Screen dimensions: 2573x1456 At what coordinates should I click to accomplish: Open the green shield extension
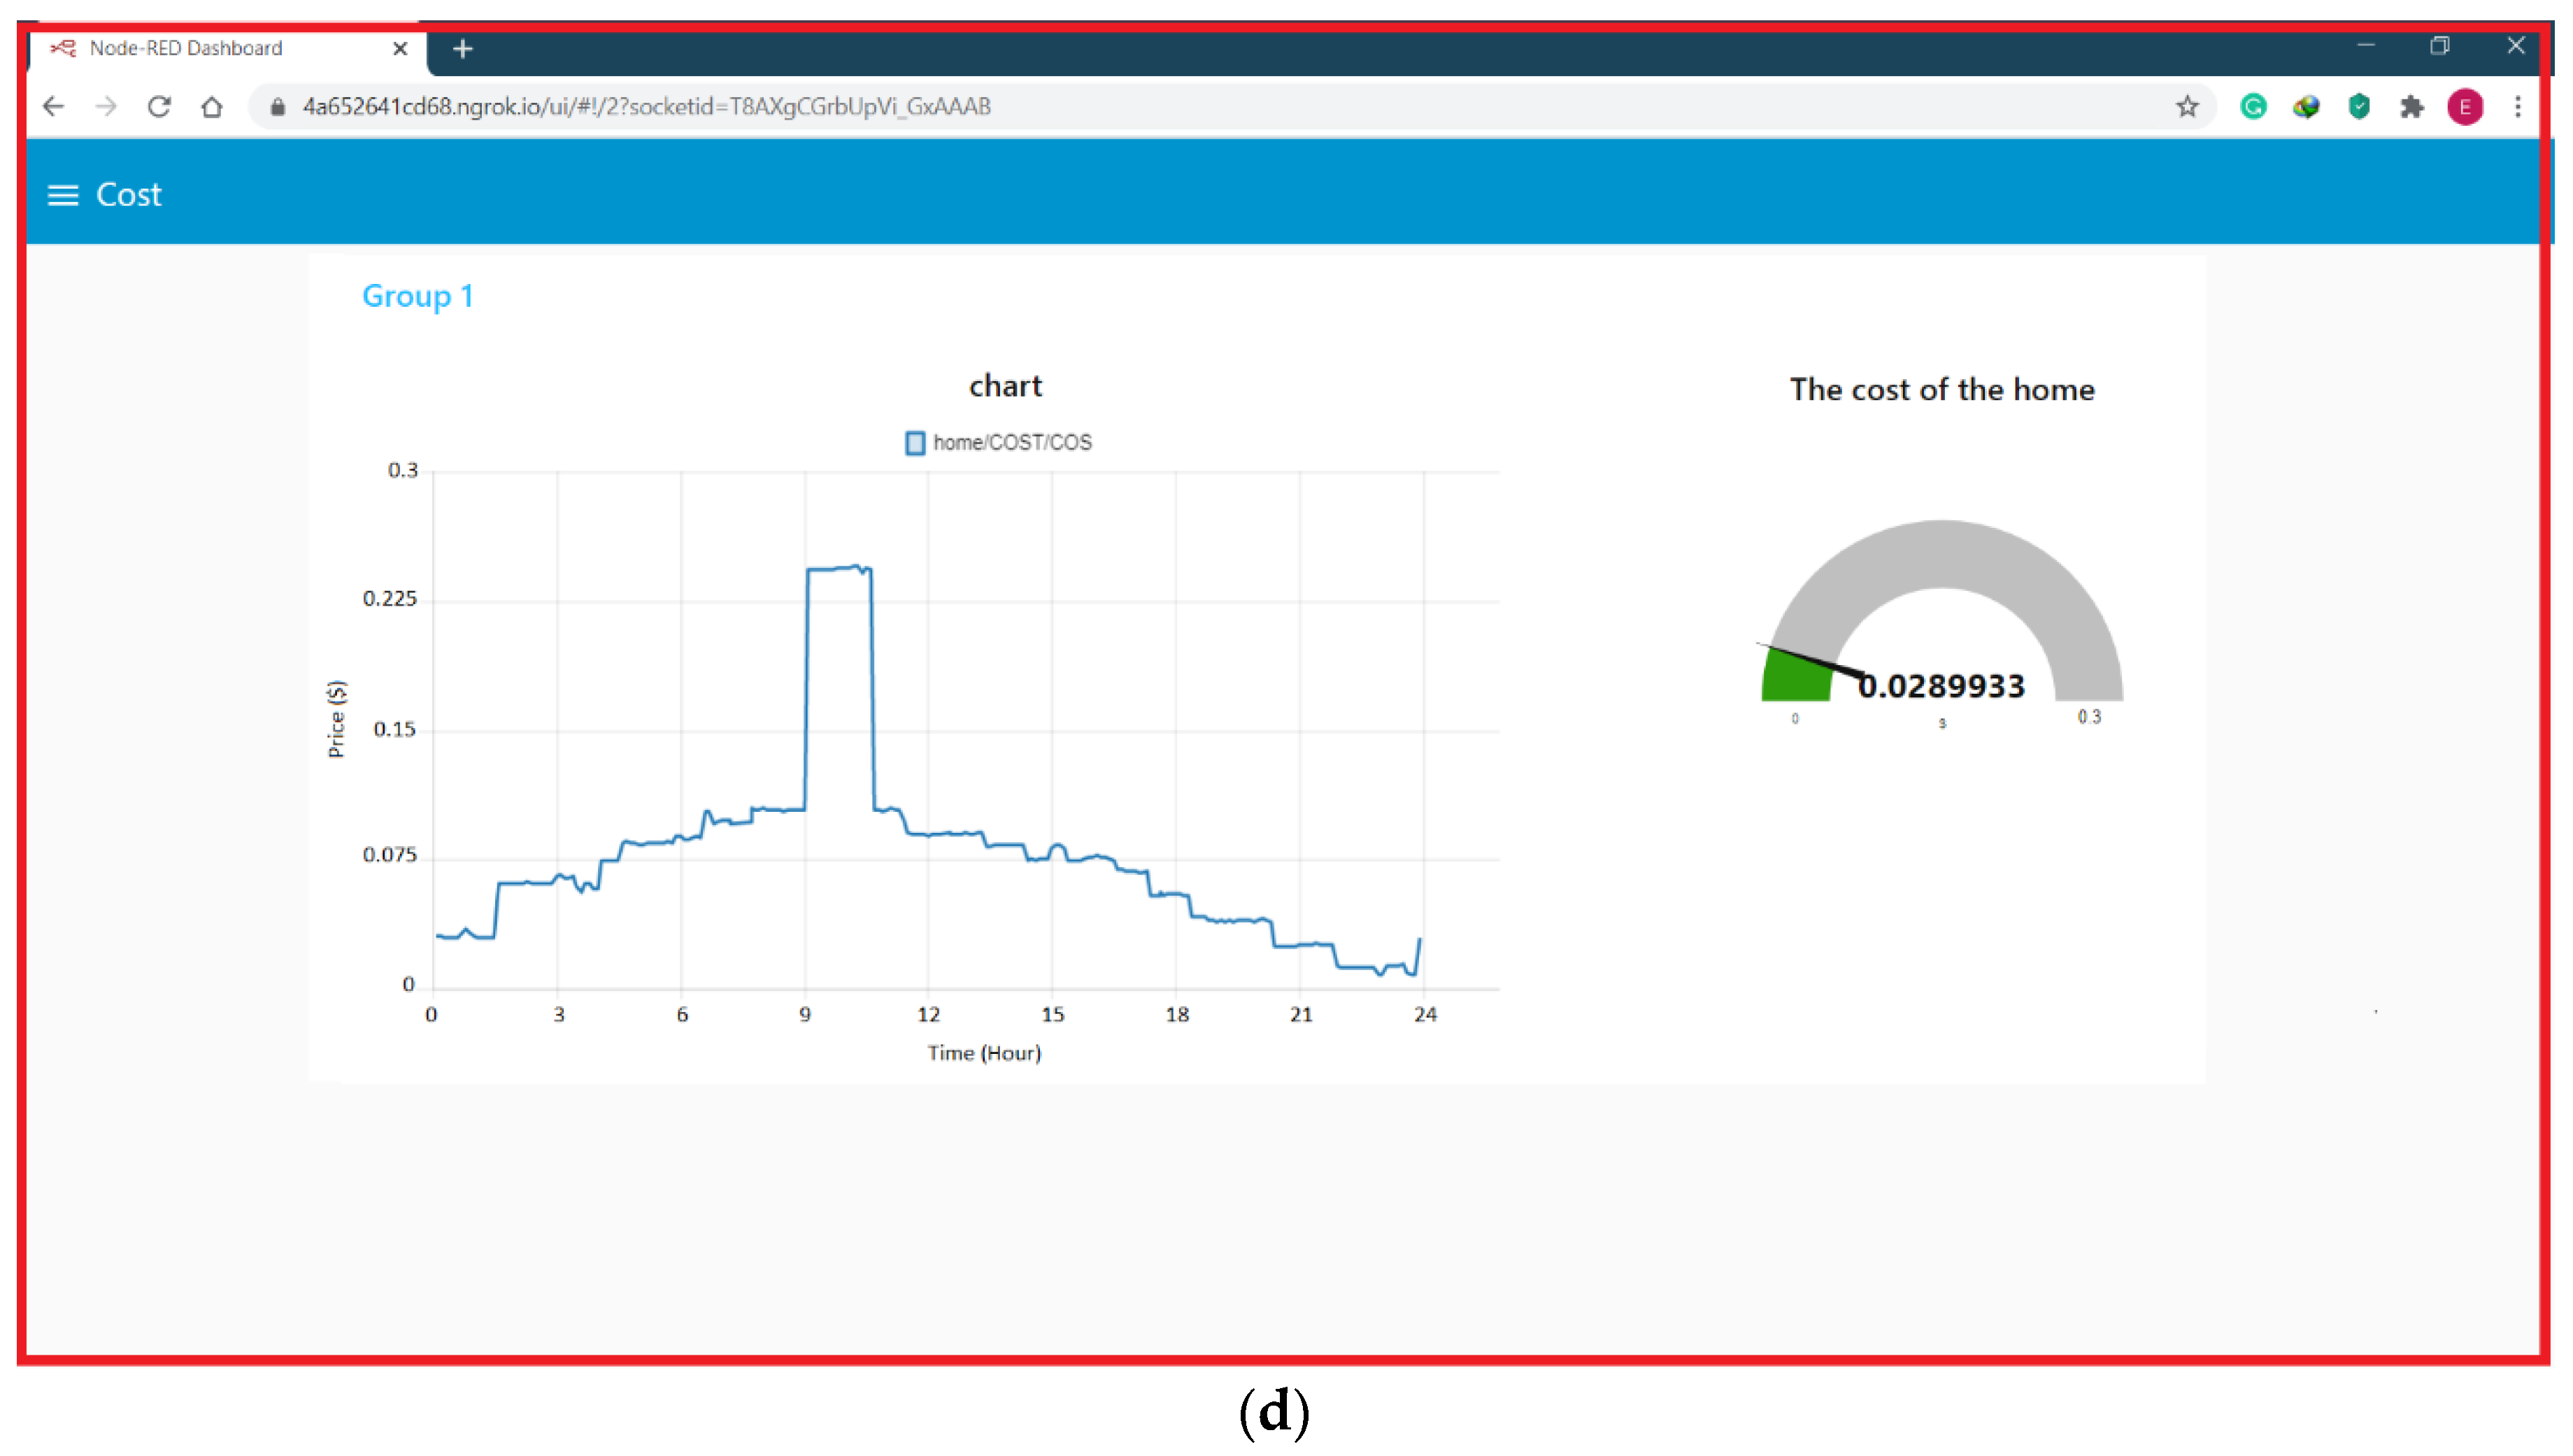pyautogui.click(x=2359, y=106)
